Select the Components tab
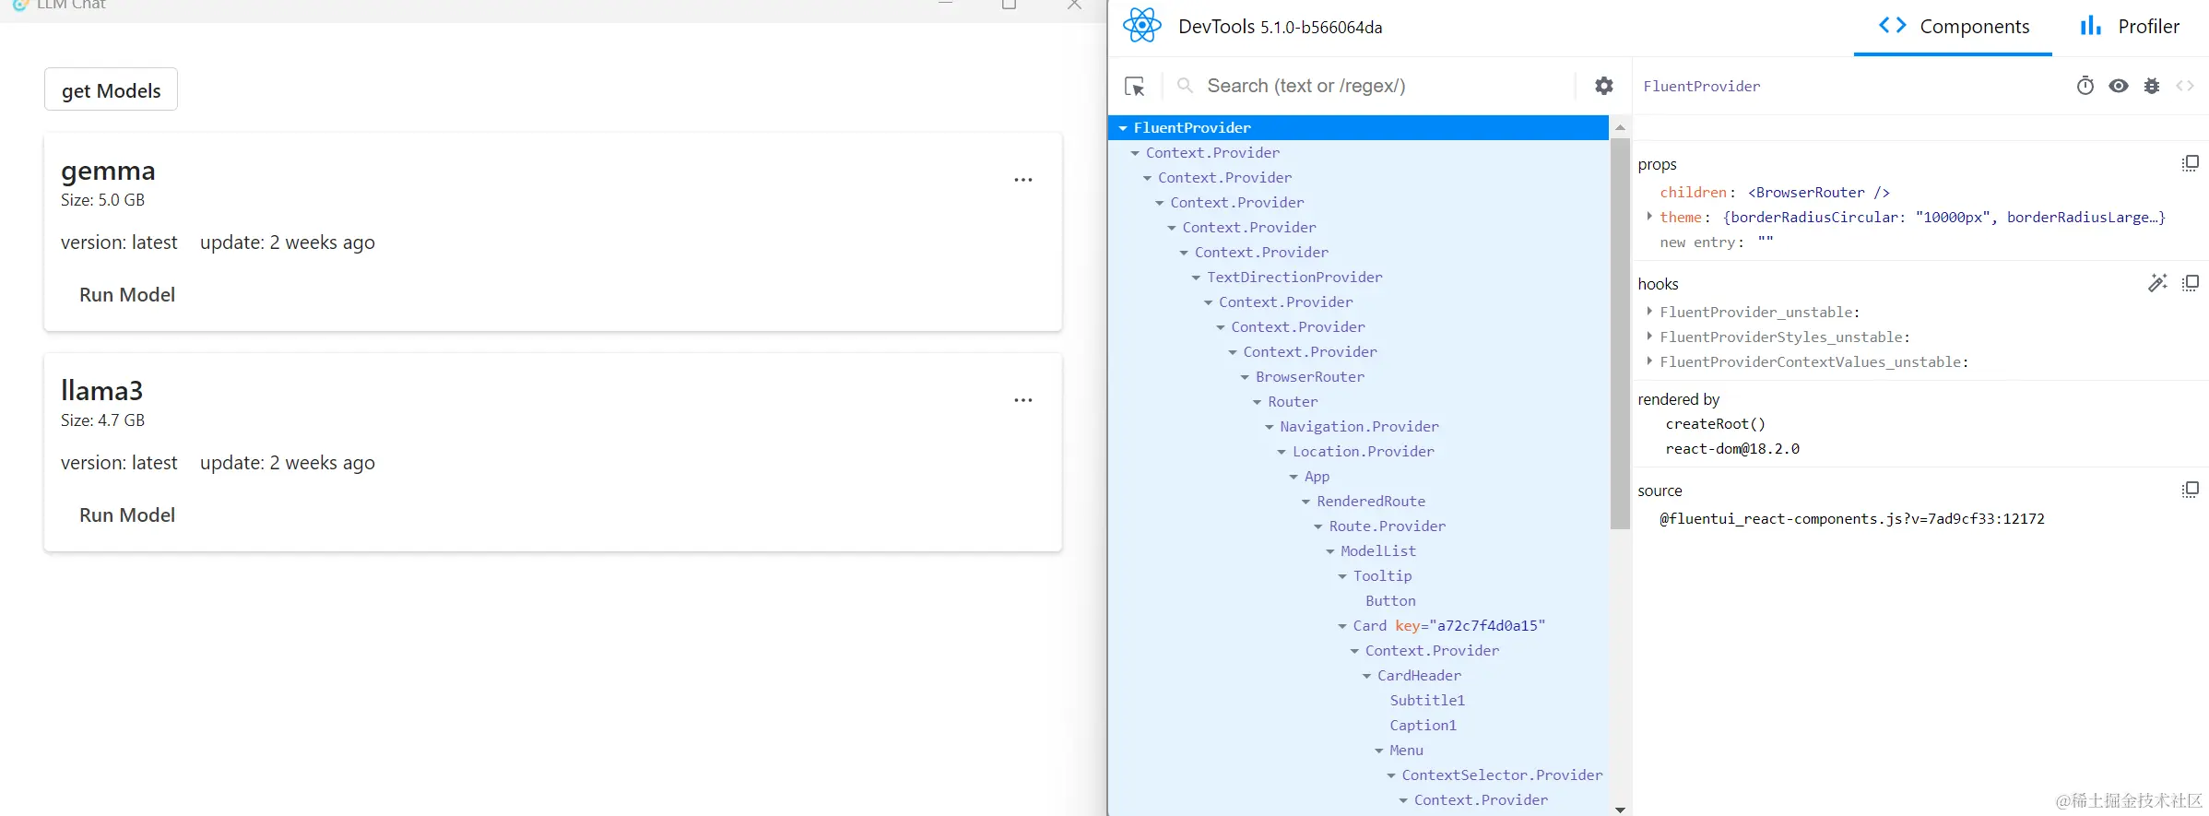2209x816 pixels. coord(1954,27)
